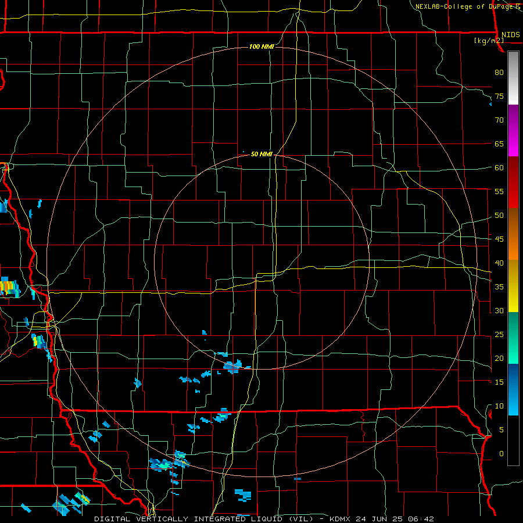Viewport: 523px width, 523px height.
Task: Click the KDMX 24 JUN 25 06:42 timestamp
Action: pos(382,519)
